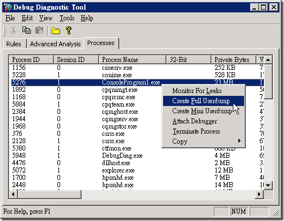Click process ID 5948 cell

pos(19,156)
